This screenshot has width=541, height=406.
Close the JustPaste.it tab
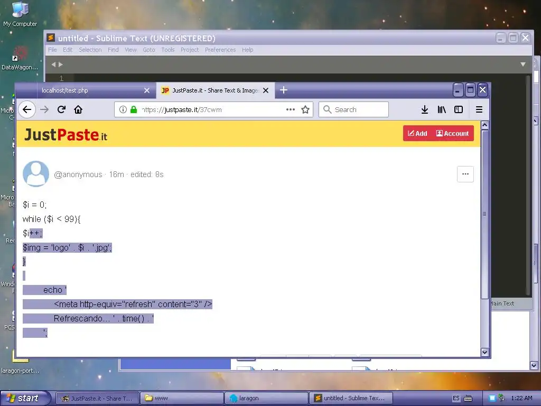tap(266, 90)
